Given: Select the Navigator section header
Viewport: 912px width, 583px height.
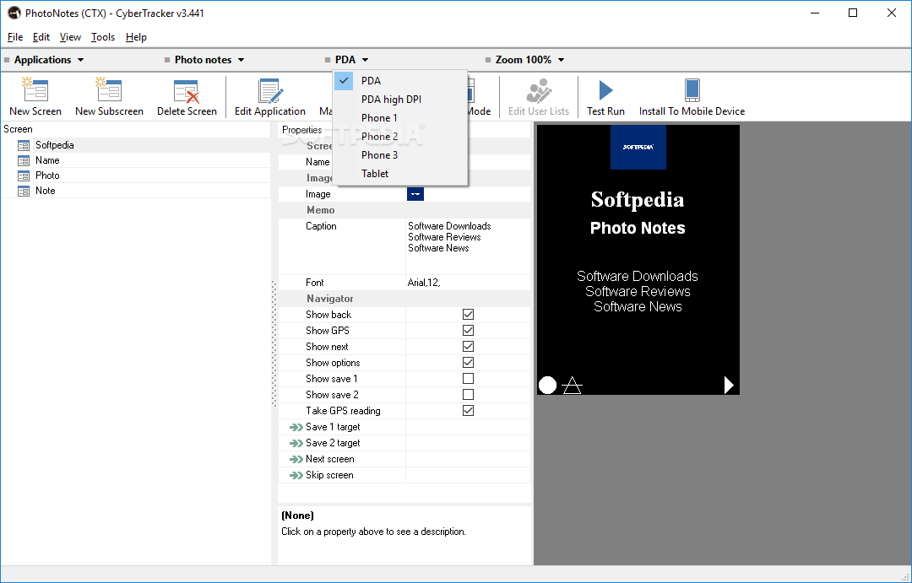Looking at the screenshot, I should point(330,299).
